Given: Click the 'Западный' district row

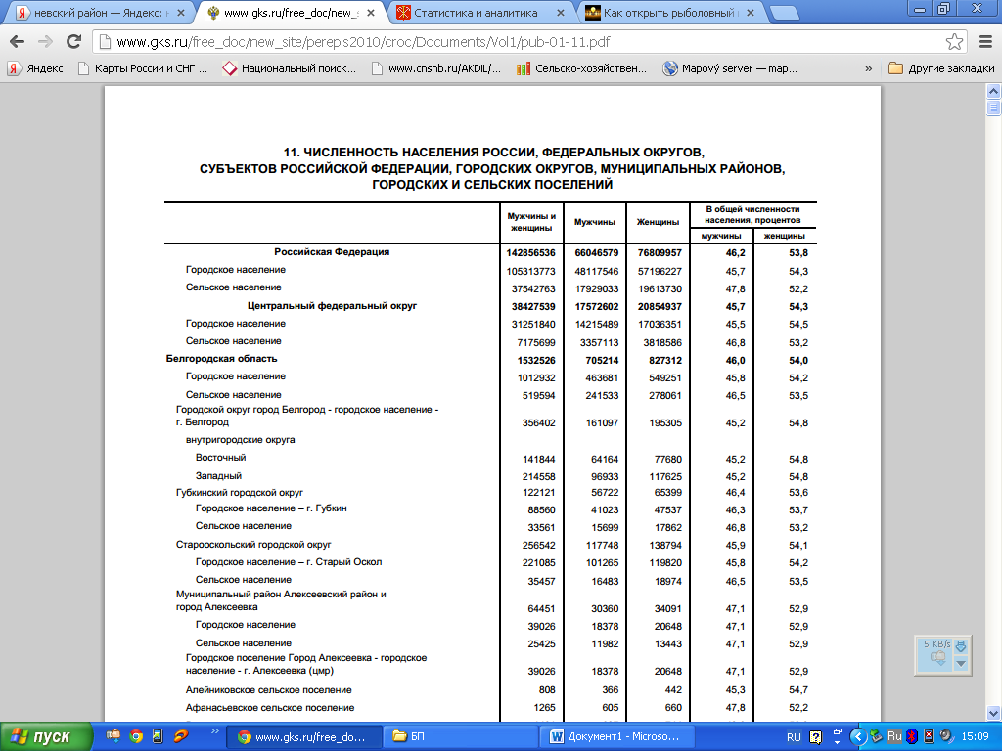Looking at the screenshot, I should [218, 476].
